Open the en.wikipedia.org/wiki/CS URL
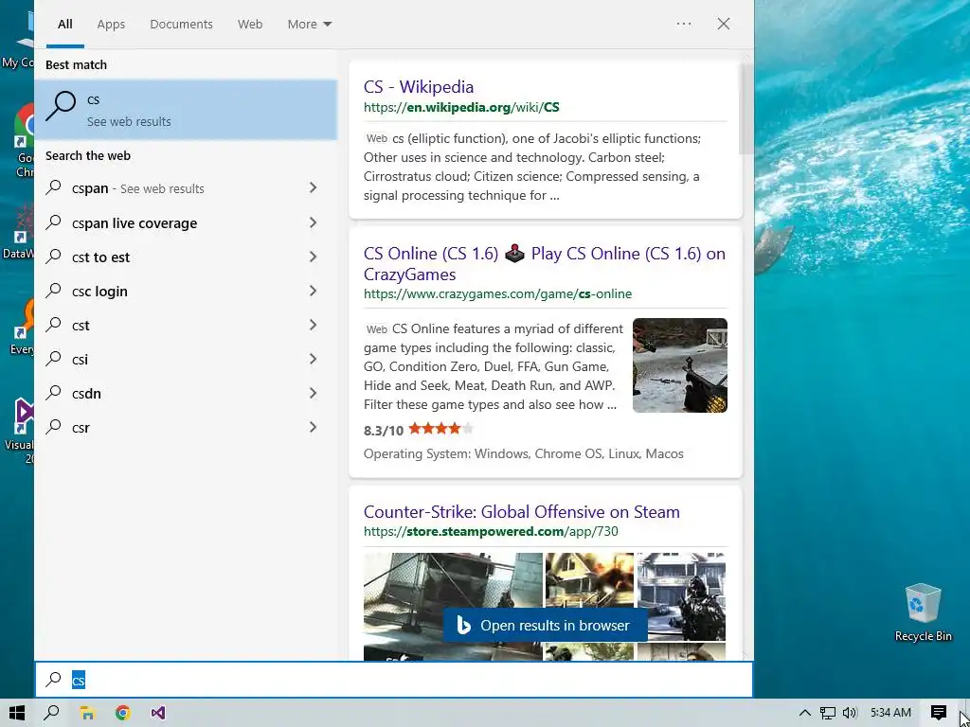 (461, 108)
